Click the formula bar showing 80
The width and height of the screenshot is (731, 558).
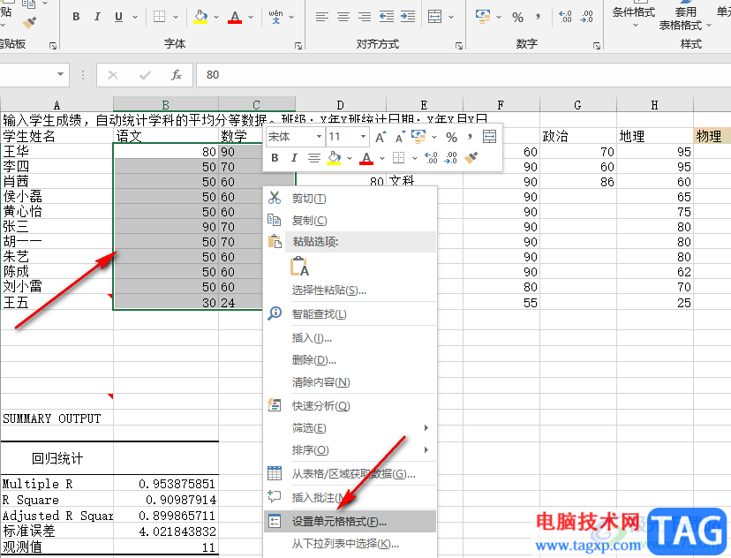(x=463, y=75)
